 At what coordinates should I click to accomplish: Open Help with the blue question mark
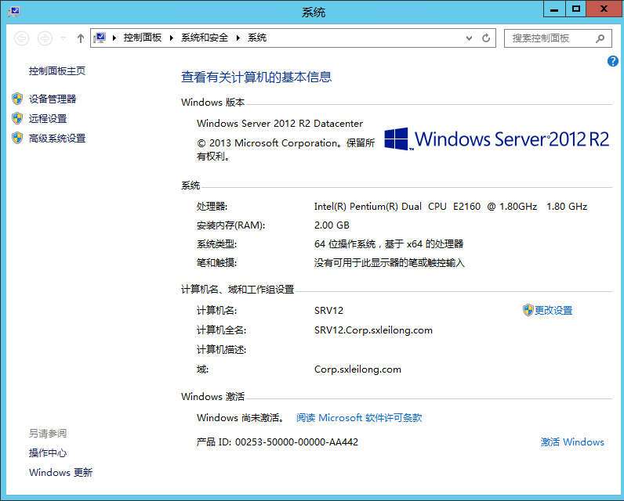click(x=613, y=61)
